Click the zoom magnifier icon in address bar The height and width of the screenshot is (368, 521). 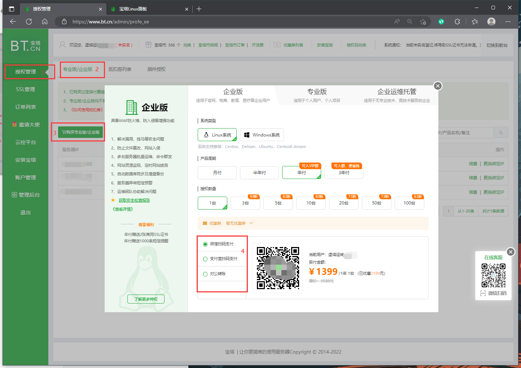[410, 22]
